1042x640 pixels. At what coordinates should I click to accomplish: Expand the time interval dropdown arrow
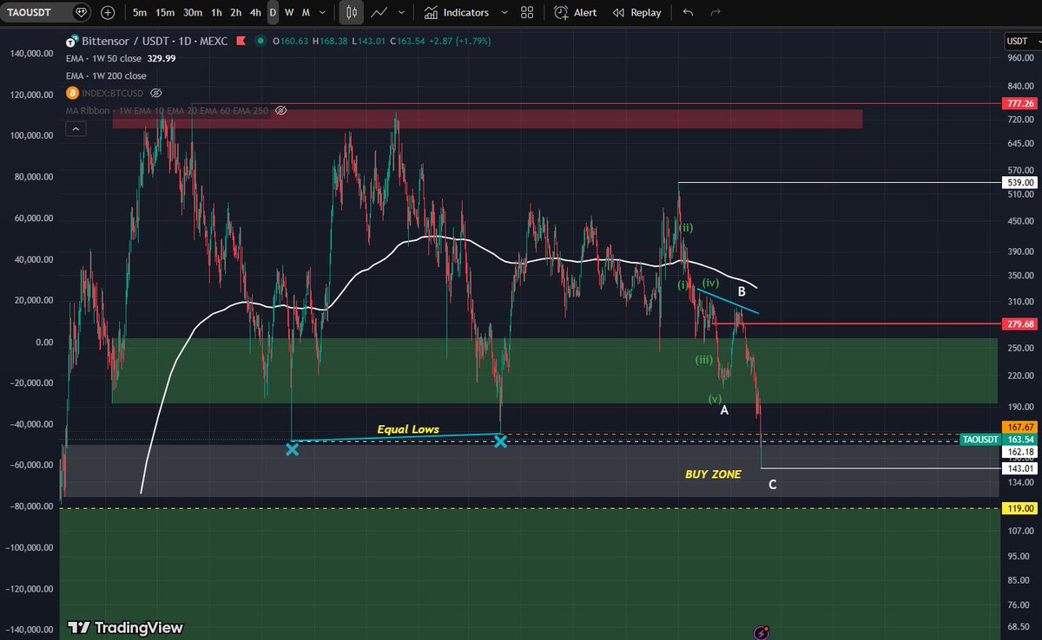pos(323,13)
